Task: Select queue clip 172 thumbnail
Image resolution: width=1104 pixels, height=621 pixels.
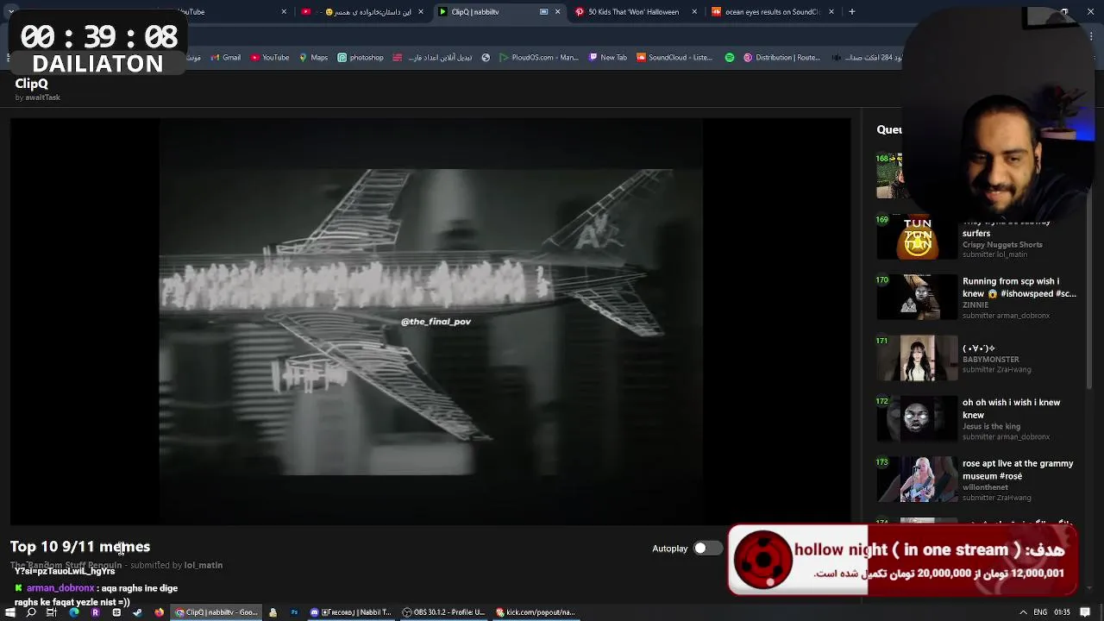Action: (917, 419)
